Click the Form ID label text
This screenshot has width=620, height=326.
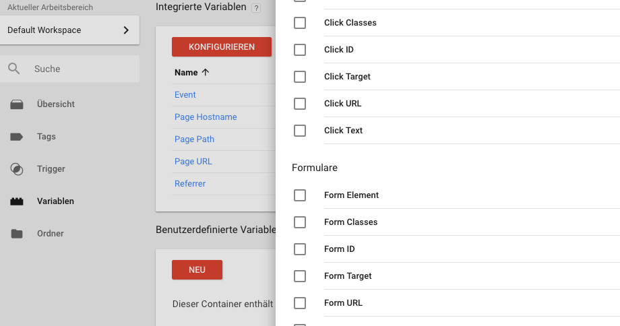click(339, 249)
